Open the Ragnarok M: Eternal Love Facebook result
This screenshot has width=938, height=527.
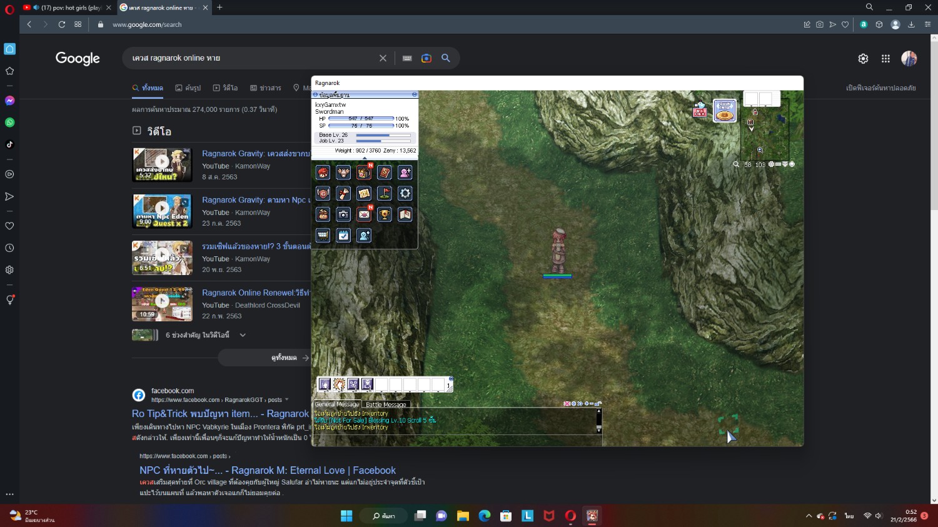coord(268,470)
